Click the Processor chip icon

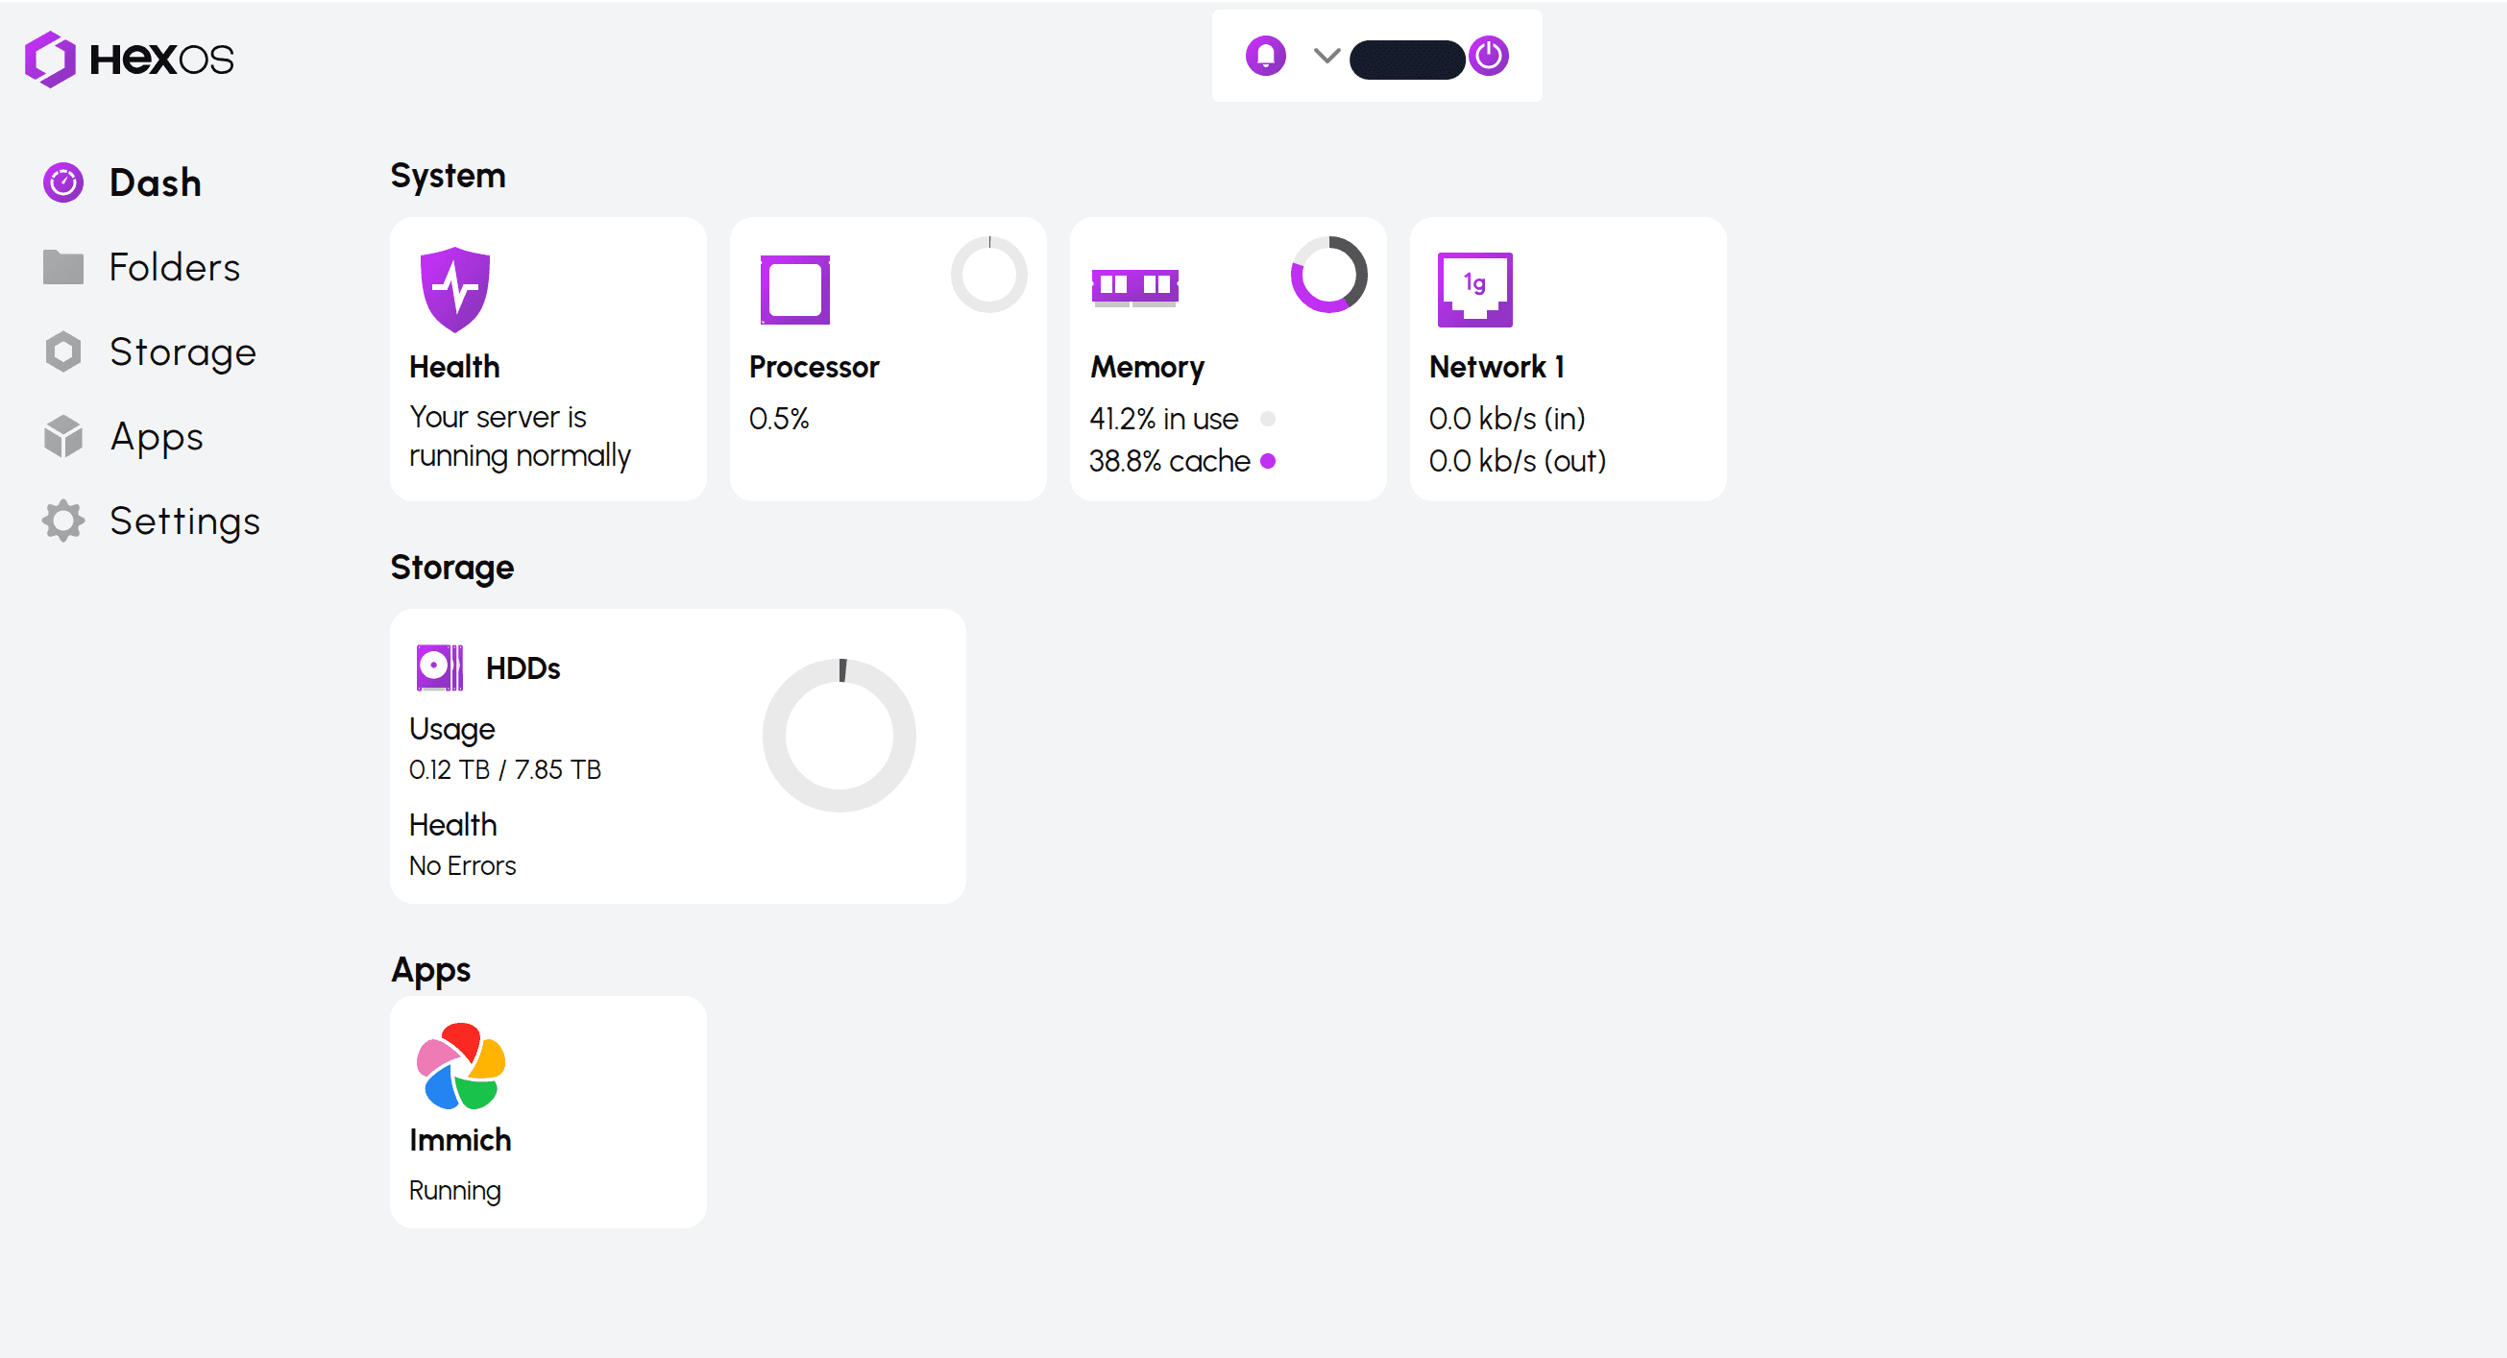(795, 289)
